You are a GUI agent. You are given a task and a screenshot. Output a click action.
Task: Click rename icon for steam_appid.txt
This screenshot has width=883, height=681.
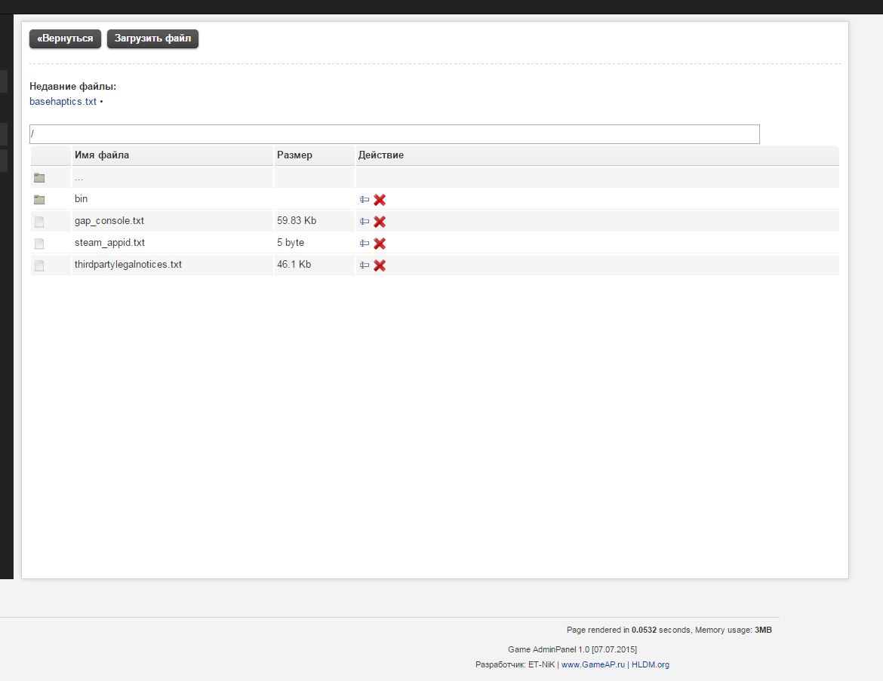365,244
